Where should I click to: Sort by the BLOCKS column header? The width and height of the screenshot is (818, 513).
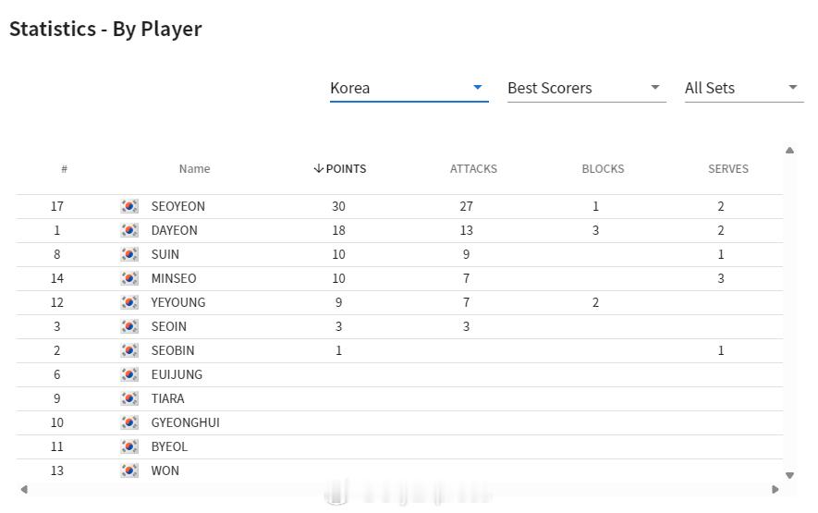pos(603,169)
